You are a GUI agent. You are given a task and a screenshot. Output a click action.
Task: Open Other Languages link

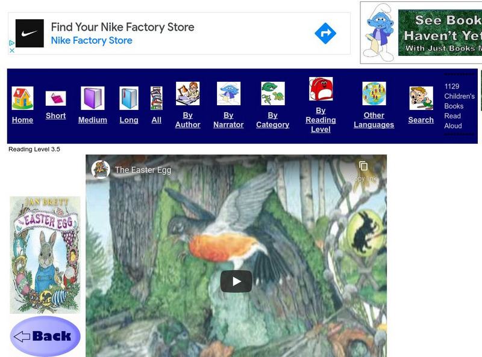tap(374, 120)
